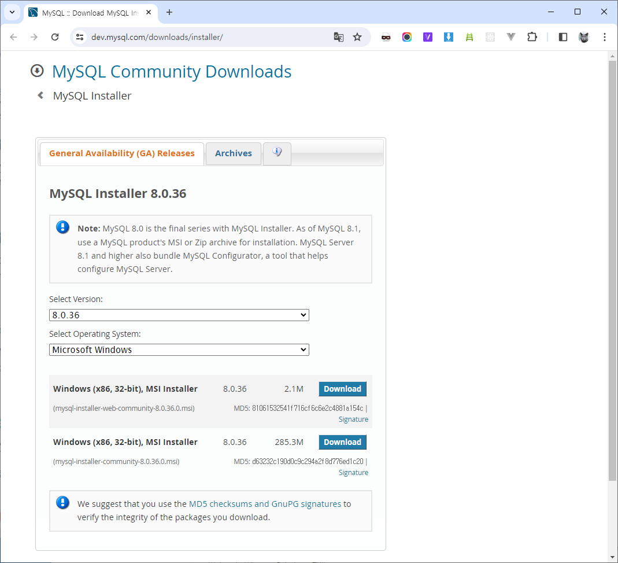Switch to the Archives tab
This screenshot has width=618, height=563.
[234, 153]
